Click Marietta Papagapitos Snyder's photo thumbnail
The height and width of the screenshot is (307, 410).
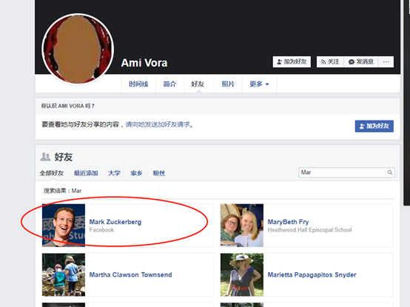pyautogui.click(x=242, y=274)
